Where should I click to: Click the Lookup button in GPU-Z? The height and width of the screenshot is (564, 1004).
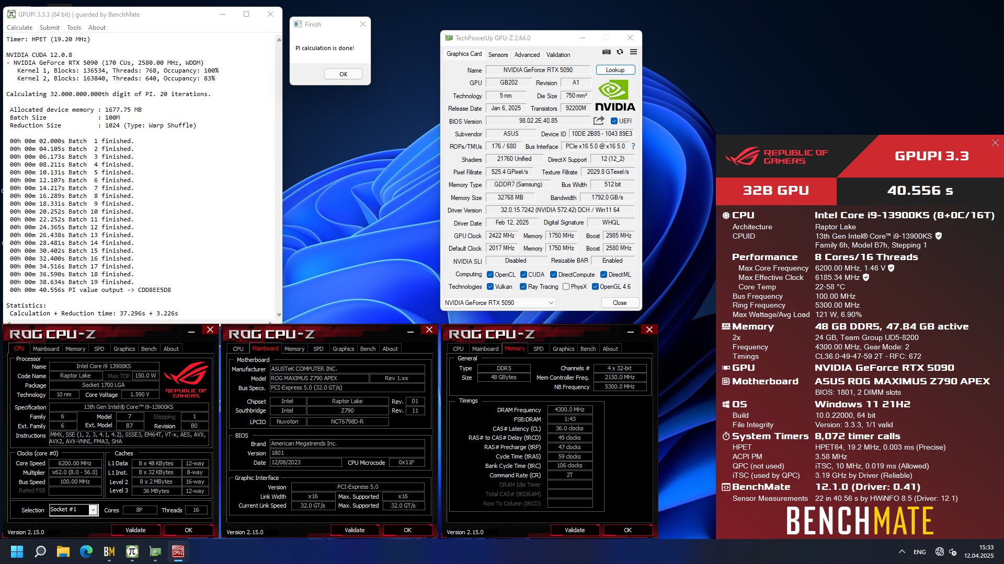pos(615,70)
